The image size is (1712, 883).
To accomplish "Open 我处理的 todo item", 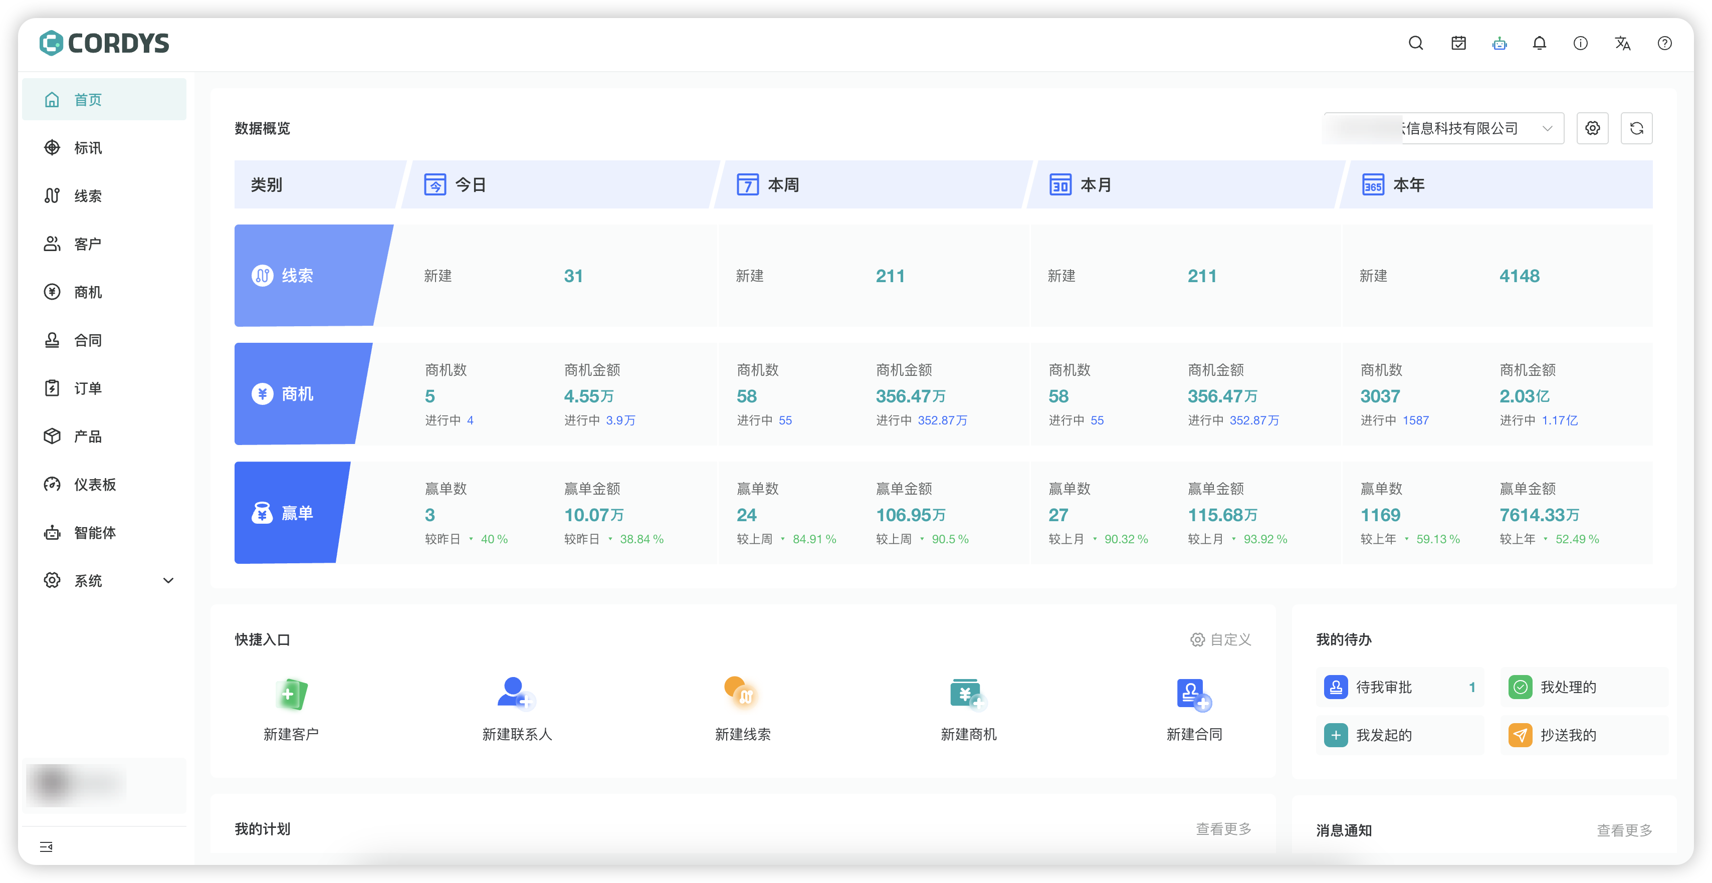I will pos(1584,687).
